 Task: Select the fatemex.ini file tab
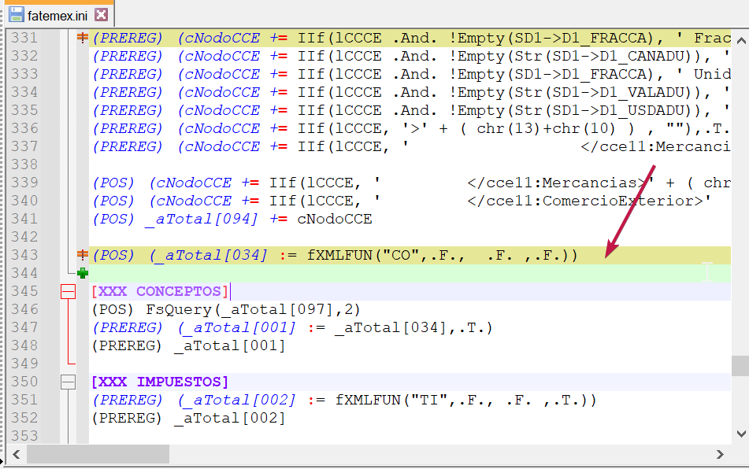[57, 16]
